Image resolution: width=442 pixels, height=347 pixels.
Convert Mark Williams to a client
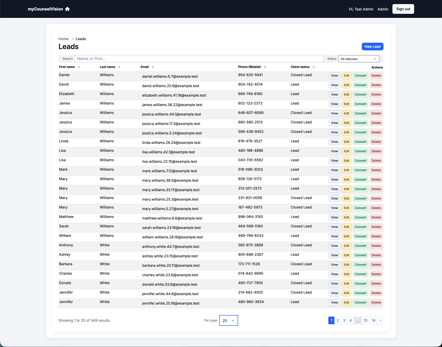click(360, 170)
